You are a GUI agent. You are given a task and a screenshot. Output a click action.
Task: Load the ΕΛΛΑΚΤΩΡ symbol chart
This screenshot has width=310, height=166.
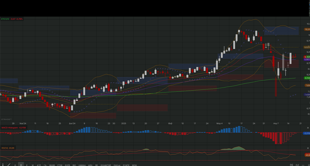(x=106, y=165)
